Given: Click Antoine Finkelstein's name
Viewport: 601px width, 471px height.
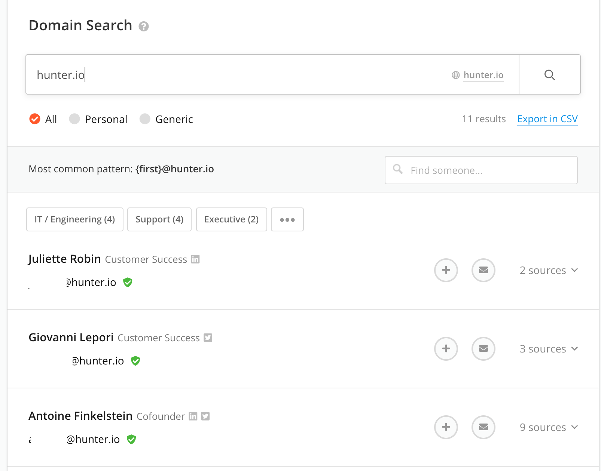Looking at the screenshot, I should (80, 416).
